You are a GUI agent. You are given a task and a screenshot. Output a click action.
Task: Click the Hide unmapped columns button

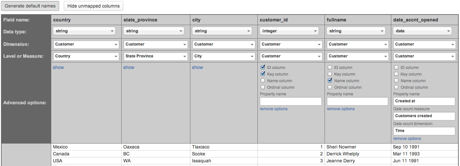(94, 6)
